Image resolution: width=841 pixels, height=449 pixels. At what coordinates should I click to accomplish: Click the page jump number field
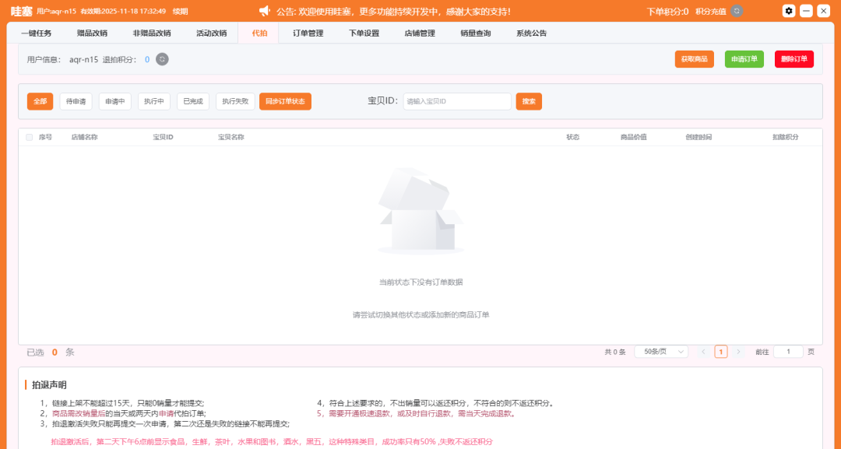(x=788, y=352)
